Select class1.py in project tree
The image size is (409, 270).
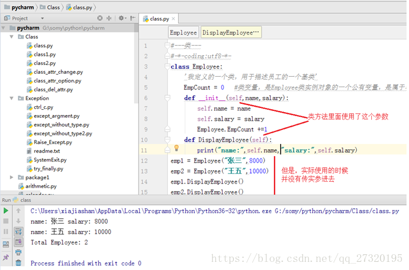click(41, 55)
